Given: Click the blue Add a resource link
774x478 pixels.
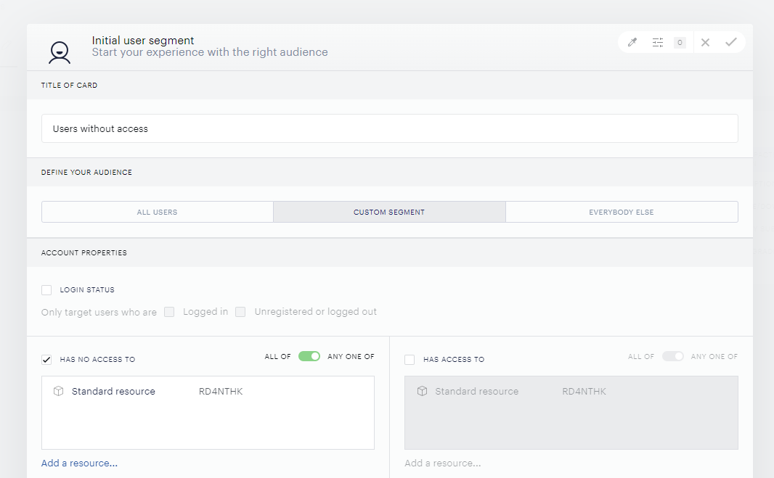Looking at the screenshot, I should (x=79, y=463).
